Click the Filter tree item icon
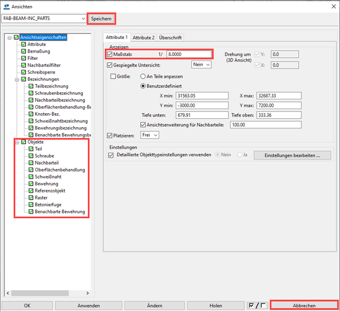Viewport: 340px width, 311px height. tap(24, 58)
